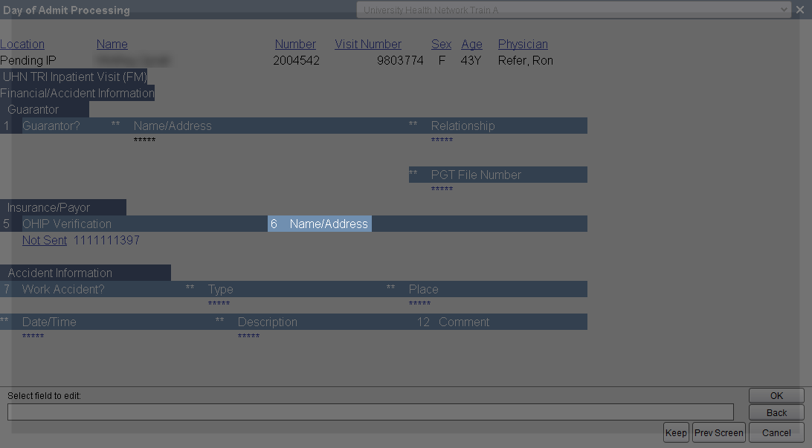Click the Physician header link
This screenshot has width=812, height=448.
523,45
